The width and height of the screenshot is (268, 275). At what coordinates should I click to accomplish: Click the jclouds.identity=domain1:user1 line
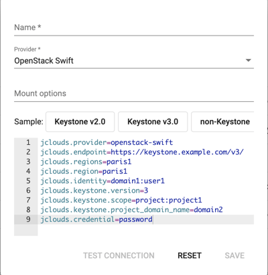tap(103, 181)
